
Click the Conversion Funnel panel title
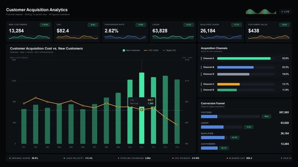212,103
